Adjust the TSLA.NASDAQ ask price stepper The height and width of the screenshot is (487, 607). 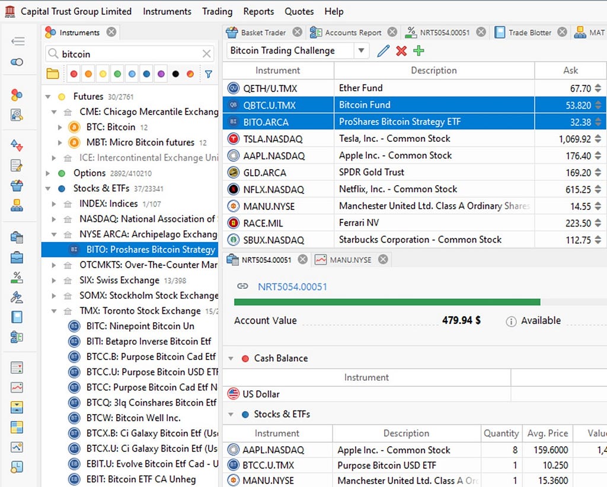tap(598, 139)
